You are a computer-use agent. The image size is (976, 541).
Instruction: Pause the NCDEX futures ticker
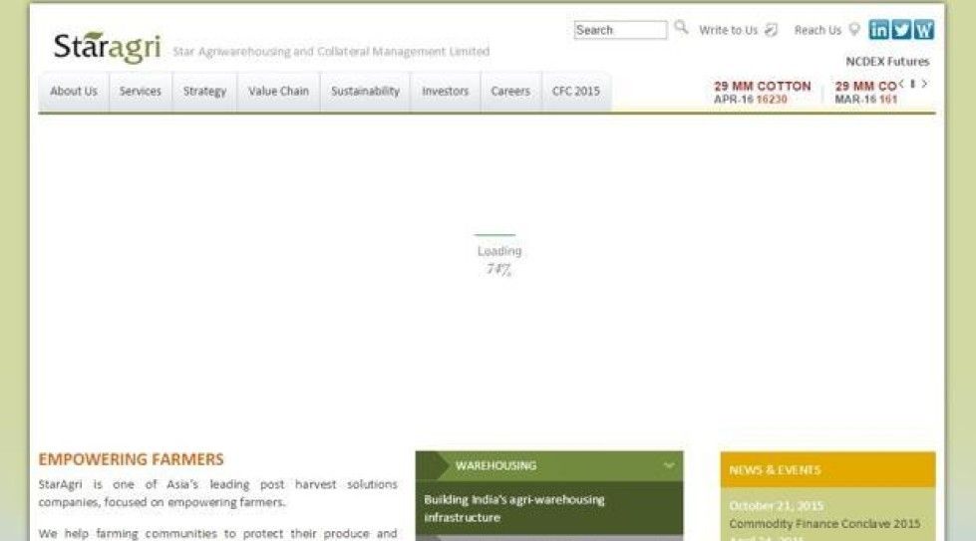(x=913, y=84)
